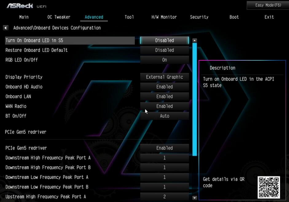
Task: Click the scrollbar up arrow
Action: (x=194, y=40)
